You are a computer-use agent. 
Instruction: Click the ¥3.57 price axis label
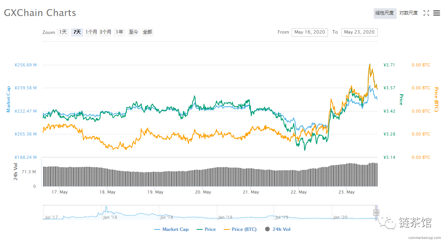[389, 88]
